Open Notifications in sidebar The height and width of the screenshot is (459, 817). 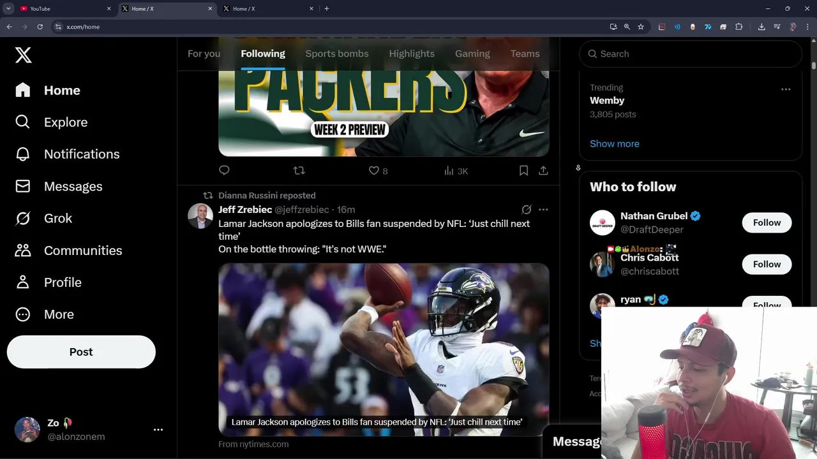click(x=67, y=154)
